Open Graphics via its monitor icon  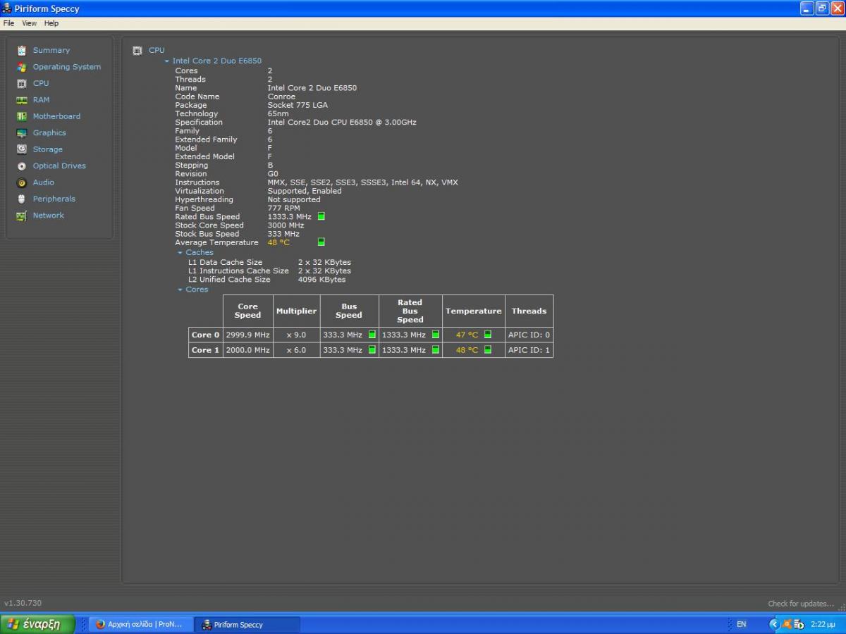22,133
